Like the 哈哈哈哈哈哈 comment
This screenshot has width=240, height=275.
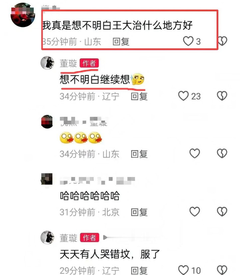point(195,212)
